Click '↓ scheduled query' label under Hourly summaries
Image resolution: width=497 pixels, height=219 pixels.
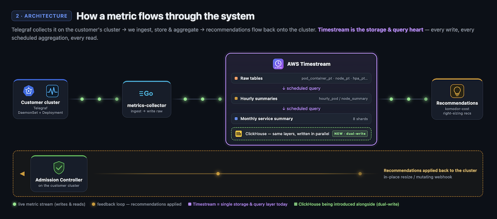pyautogui.click(x=301, y=109)
